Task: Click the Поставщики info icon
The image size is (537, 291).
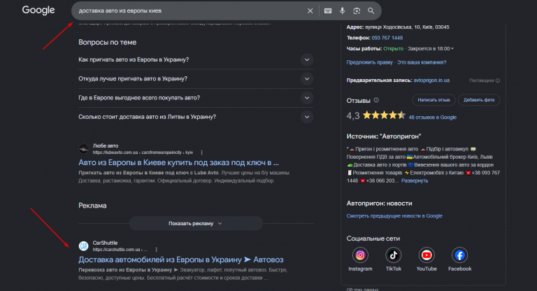Action: 498,80
